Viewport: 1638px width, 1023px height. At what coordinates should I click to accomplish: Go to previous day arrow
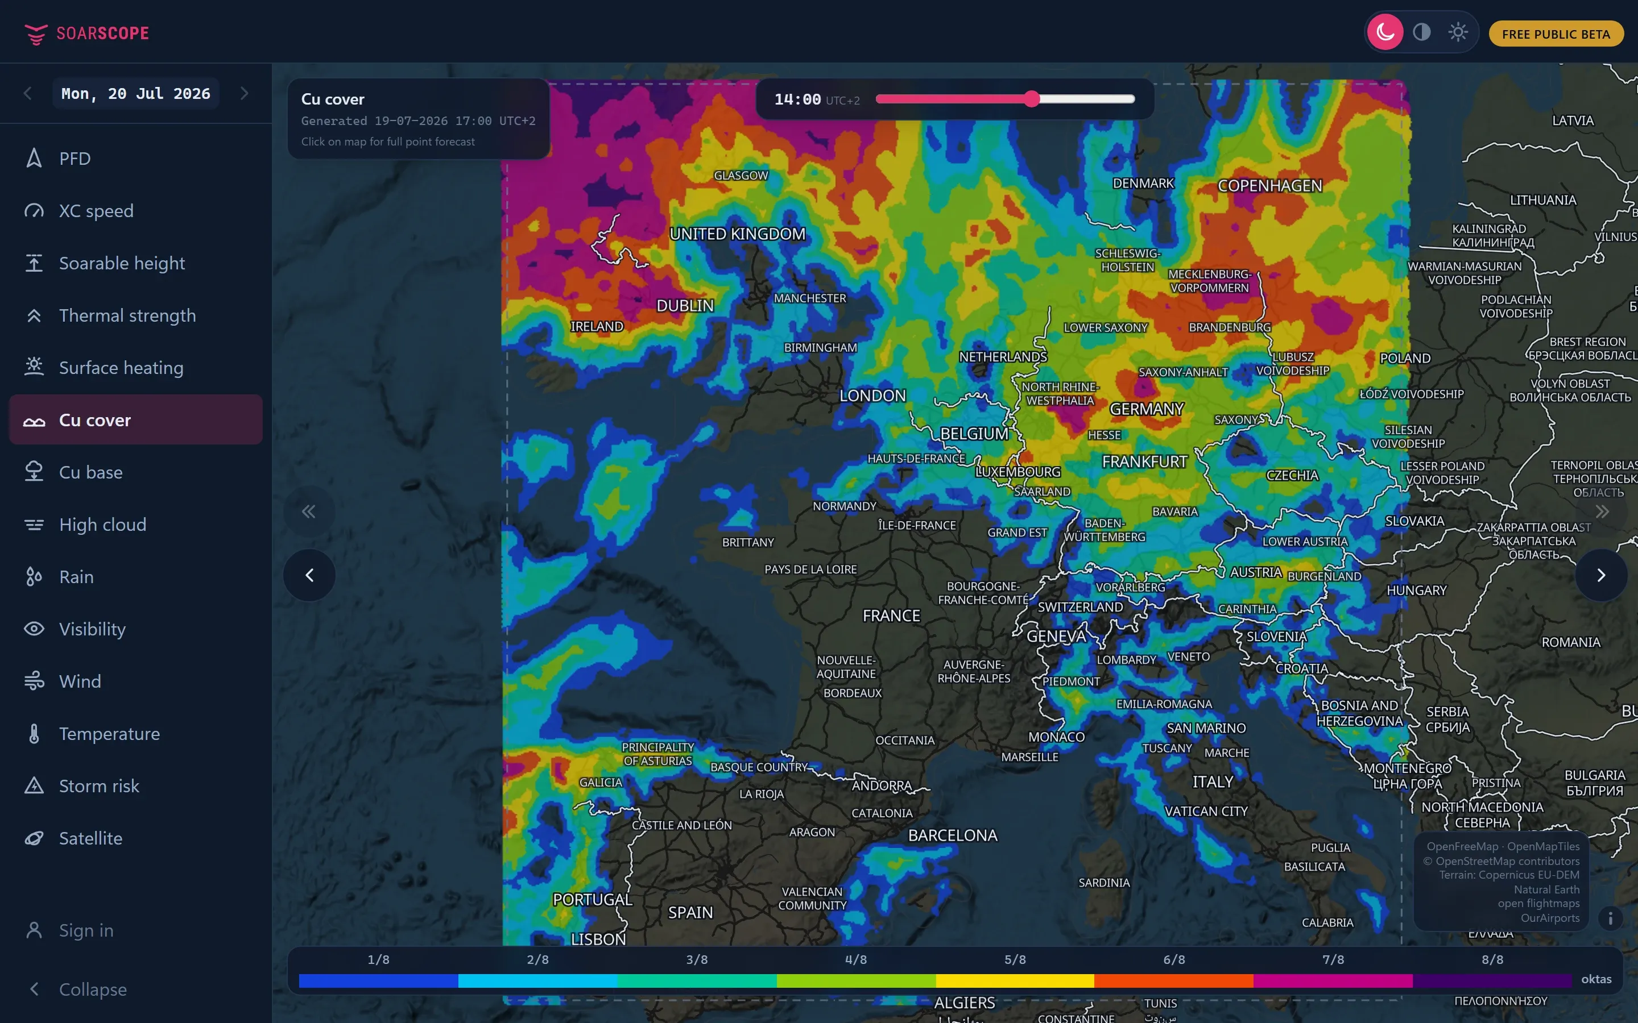coord(28,93)
